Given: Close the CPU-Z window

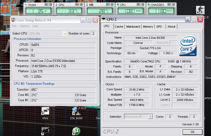Looking at the screenshot, I should pos(200,19).
